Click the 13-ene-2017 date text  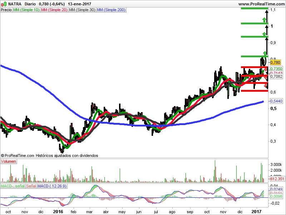[x=79, y=4]
